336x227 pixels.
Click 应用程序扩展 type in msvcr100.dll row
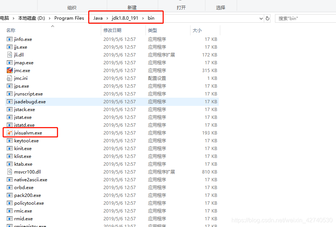pyautogui.click(x=161, y=172)
